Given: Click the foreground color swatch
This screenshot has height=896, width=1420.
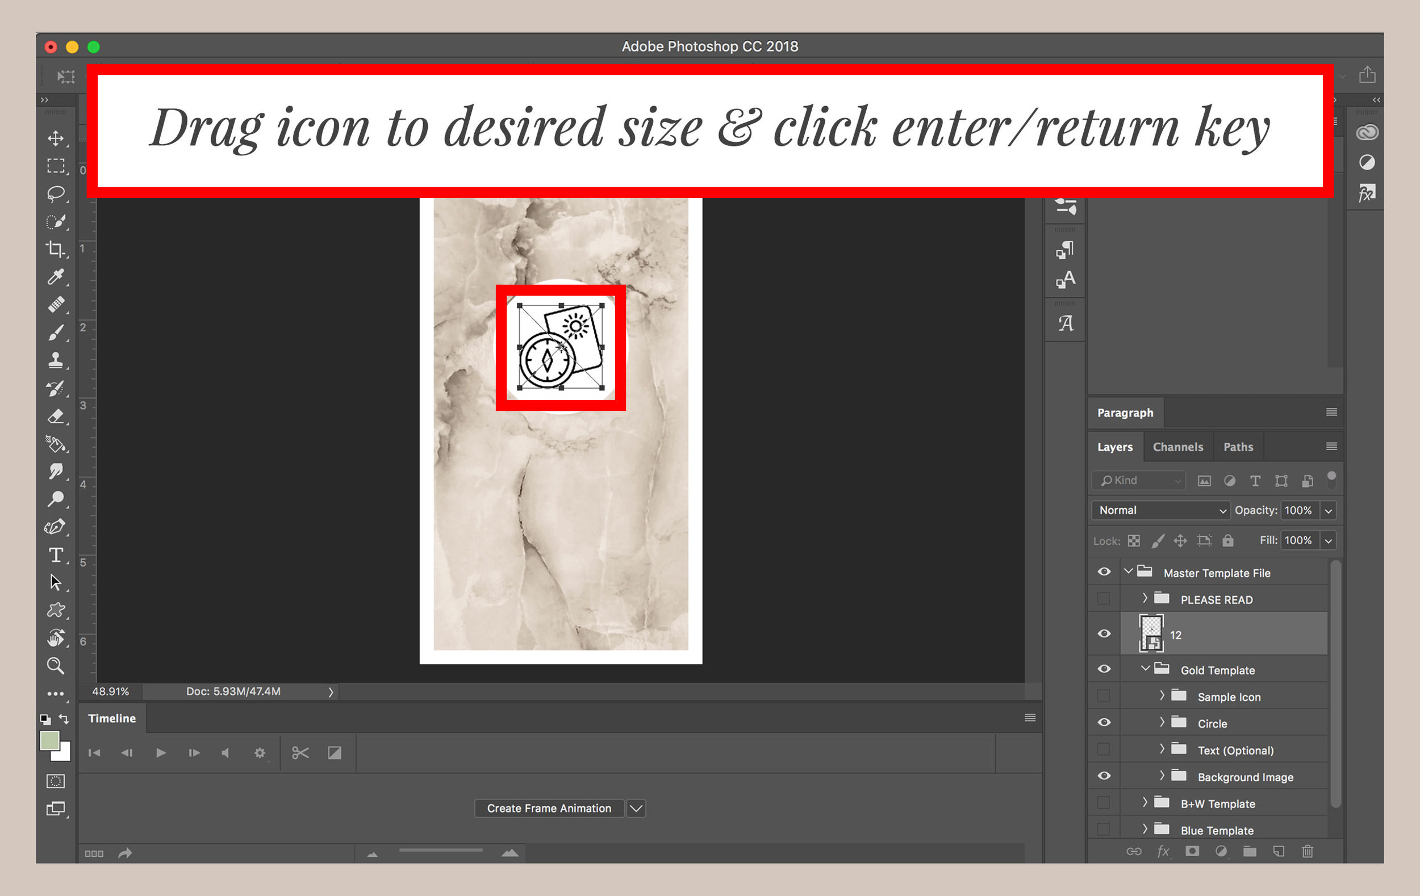Looking at the screenshot, I should coord(49,741).
